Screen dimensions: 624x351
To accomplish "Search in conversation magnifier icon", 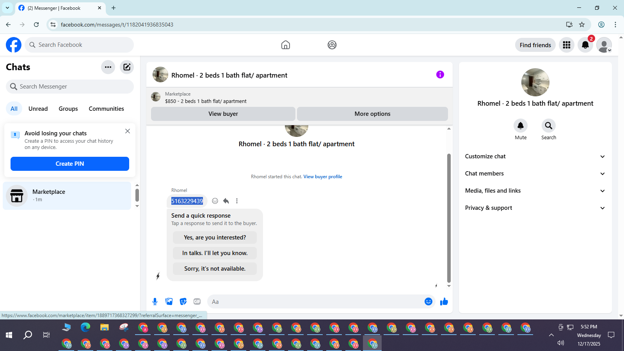I will (549, 126).
